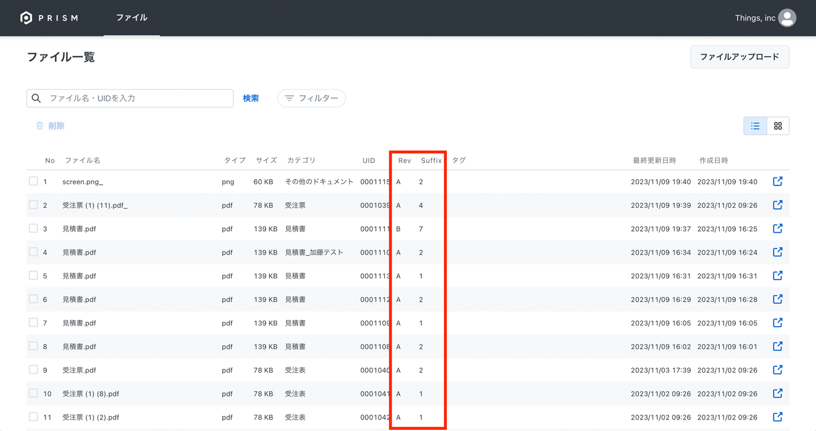The width and height of the screenshot is (816, 431).
Task: Sort by 最終更新日時 column header
Action: click(654, 161)
